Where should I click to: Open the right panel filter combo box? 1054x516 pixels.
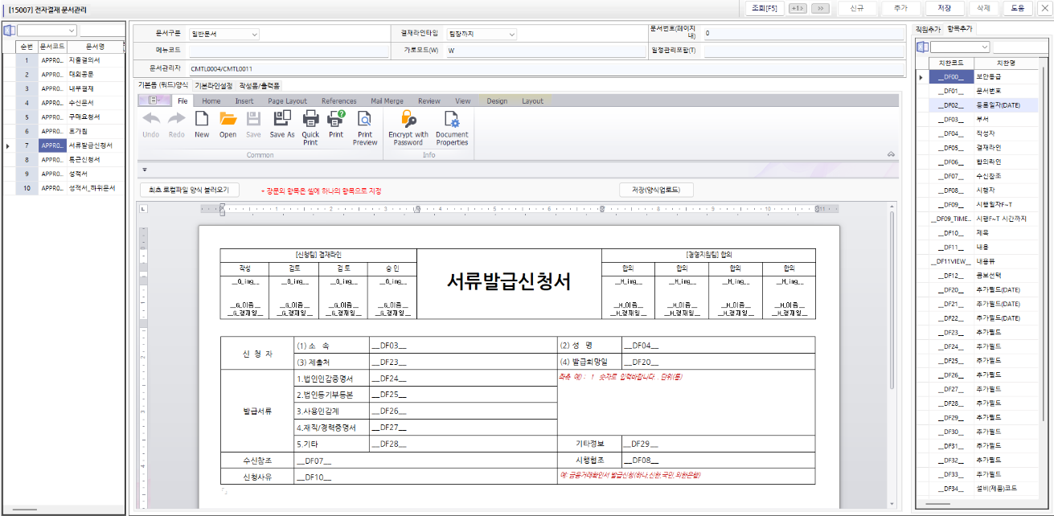960,47
